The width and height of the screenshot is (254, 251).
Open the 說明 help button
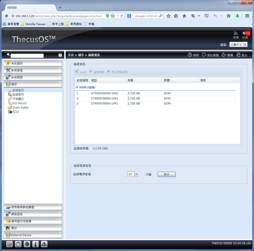[193, 55]
